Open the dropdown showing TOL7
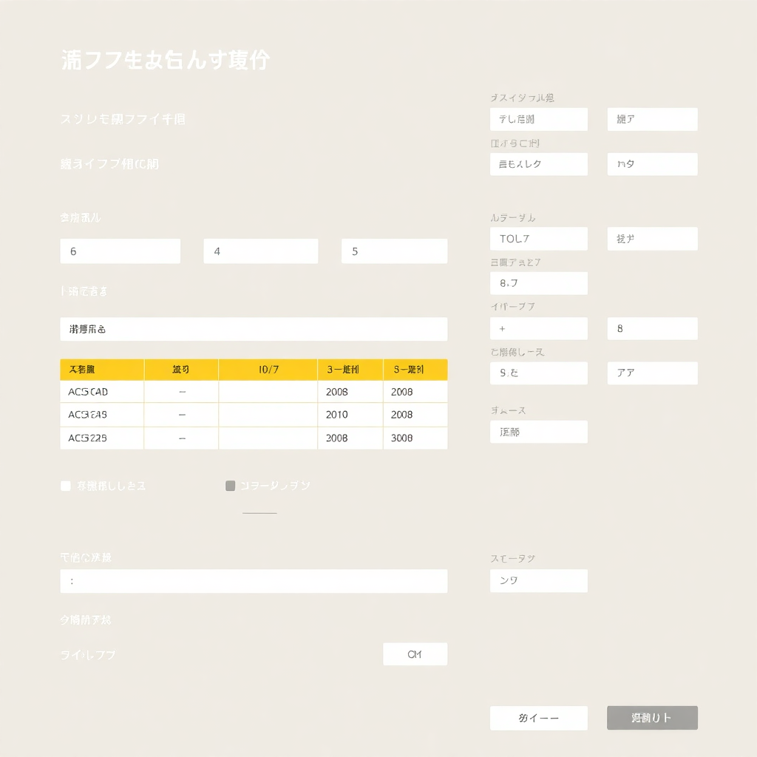757x757 pixels. tap(538, 238)
